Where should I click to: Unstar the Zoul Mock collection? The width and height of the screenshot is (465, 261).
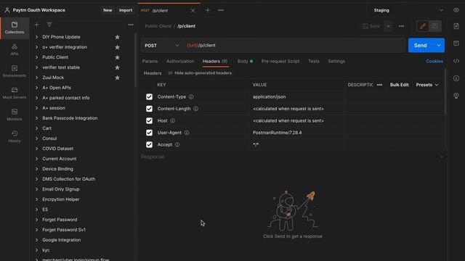[117, 78]
